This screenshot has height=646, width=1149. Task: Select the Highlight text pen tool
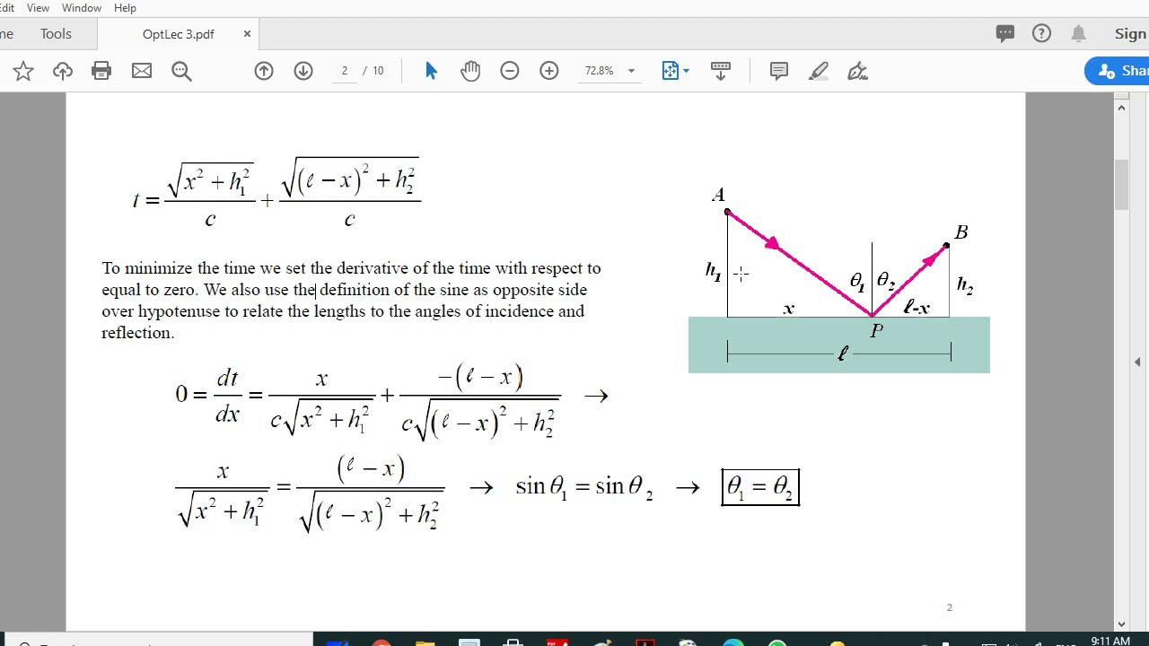(x=819, y=71)
